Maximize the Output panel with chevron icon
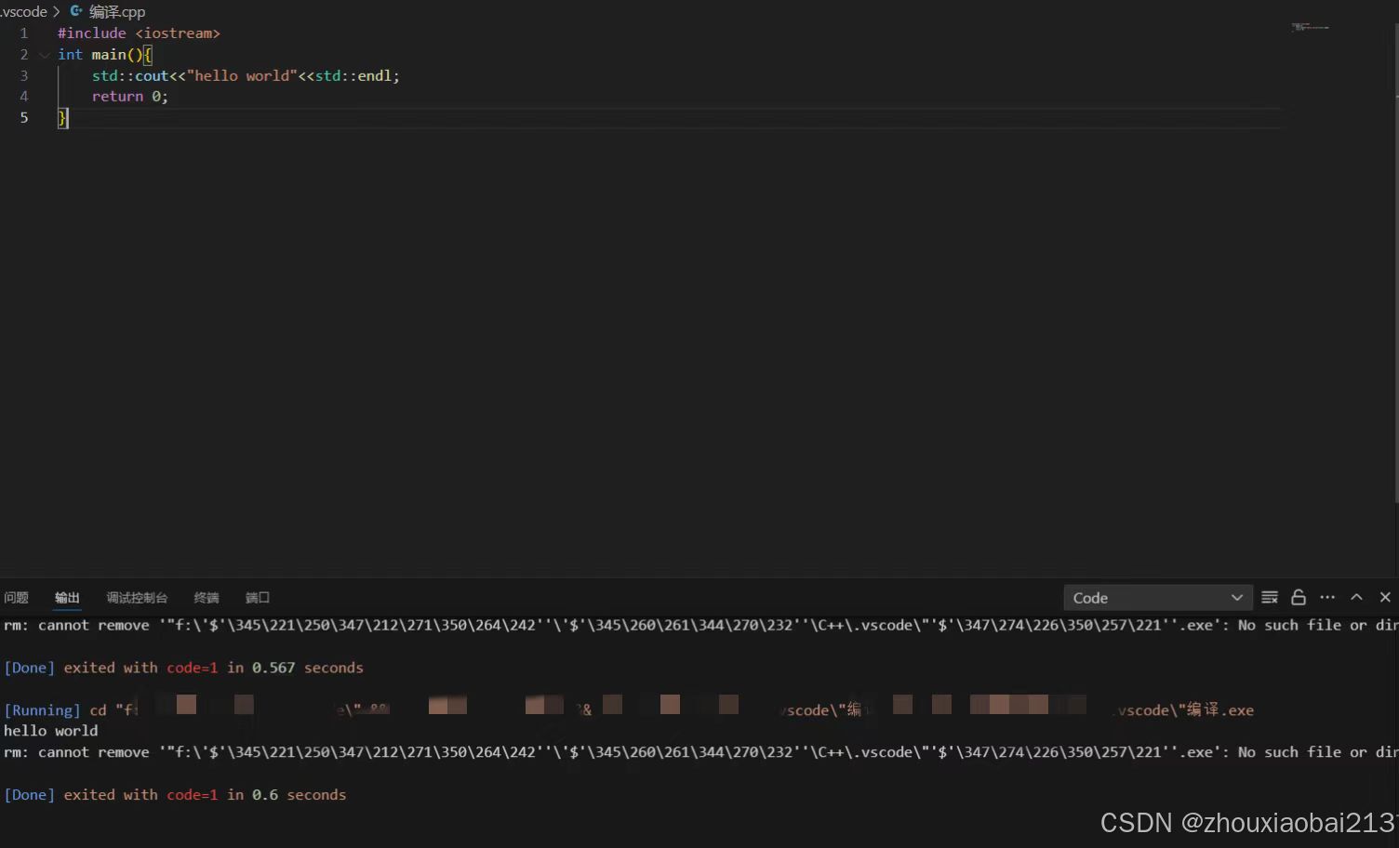 [x=1356, y=597]
